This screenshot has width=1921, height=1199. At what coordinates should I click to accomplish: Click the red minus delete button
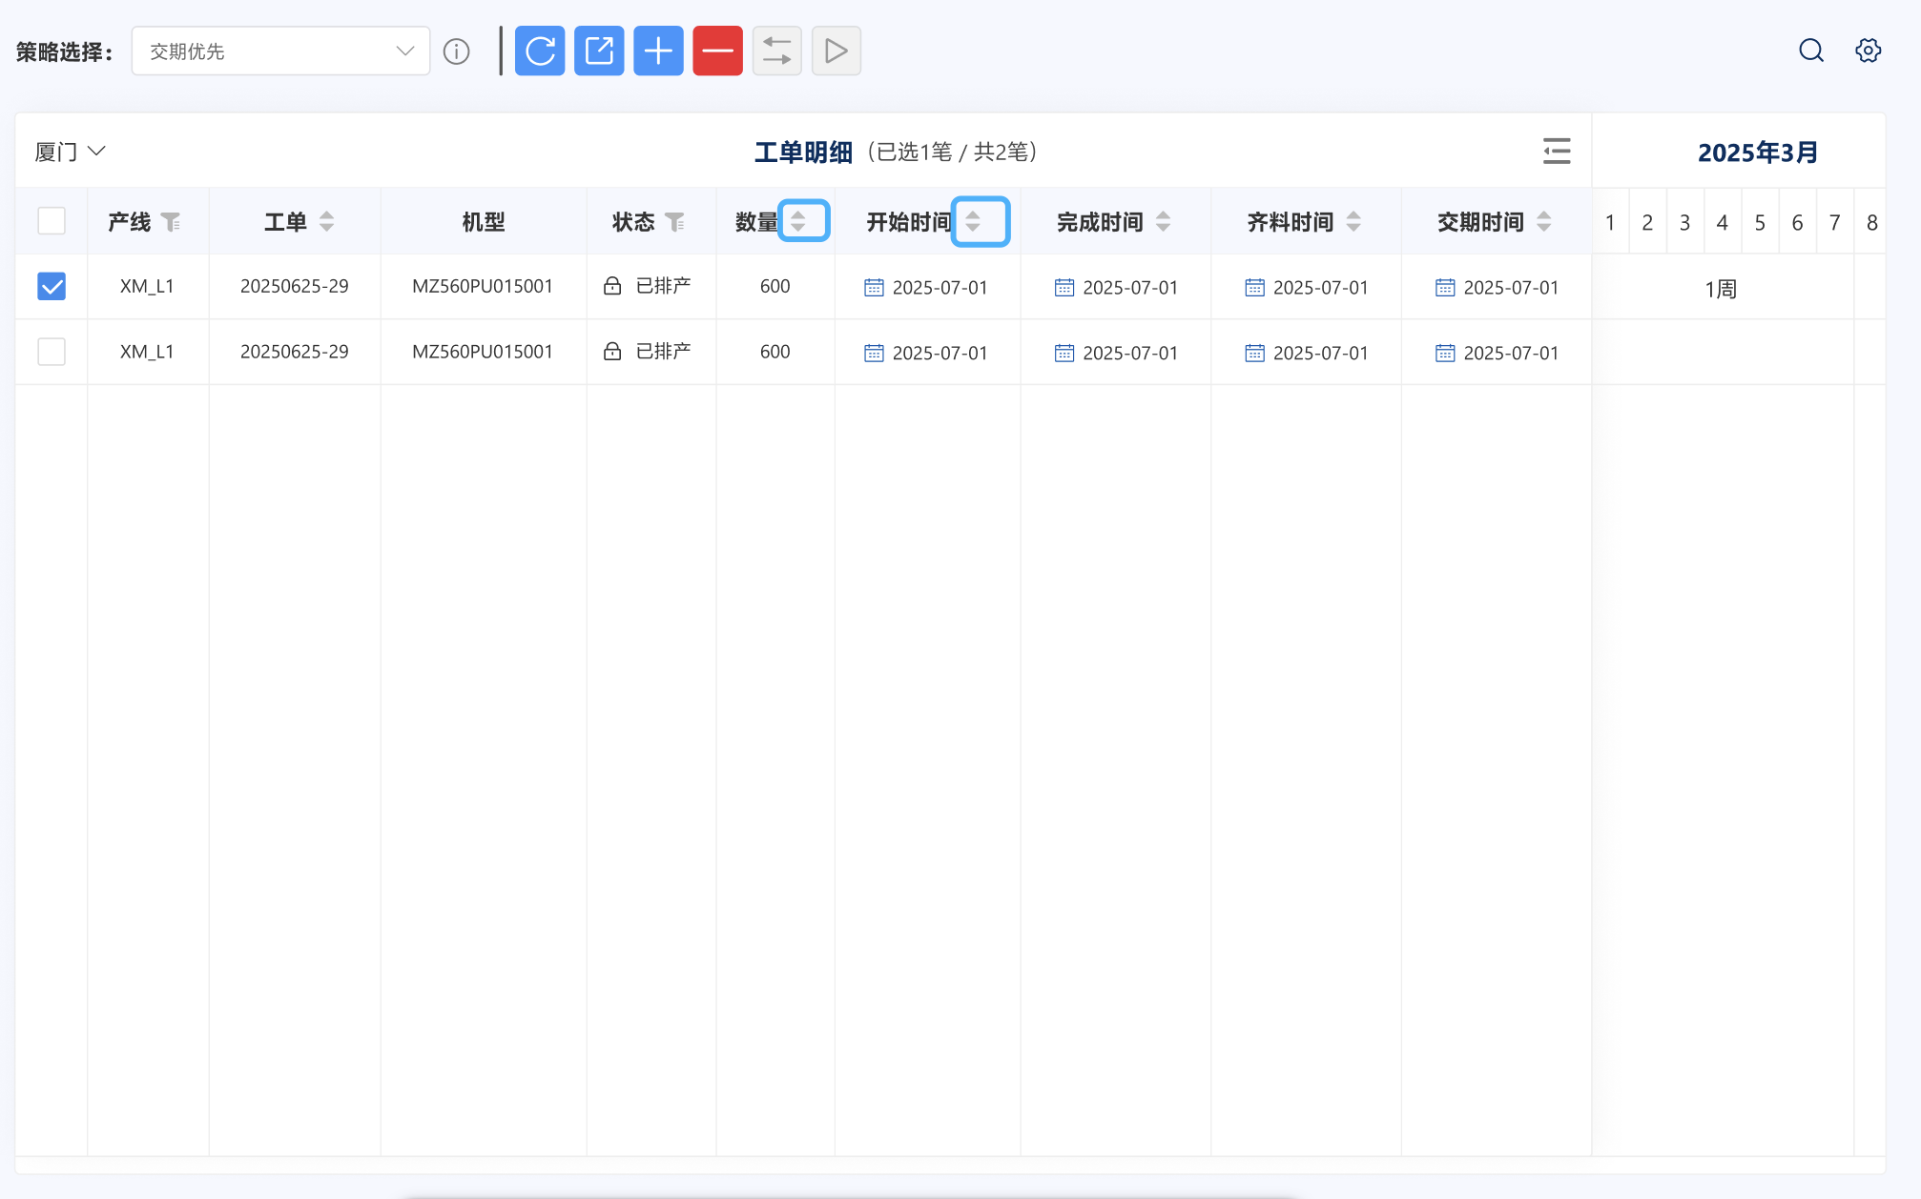pos(717,51)
